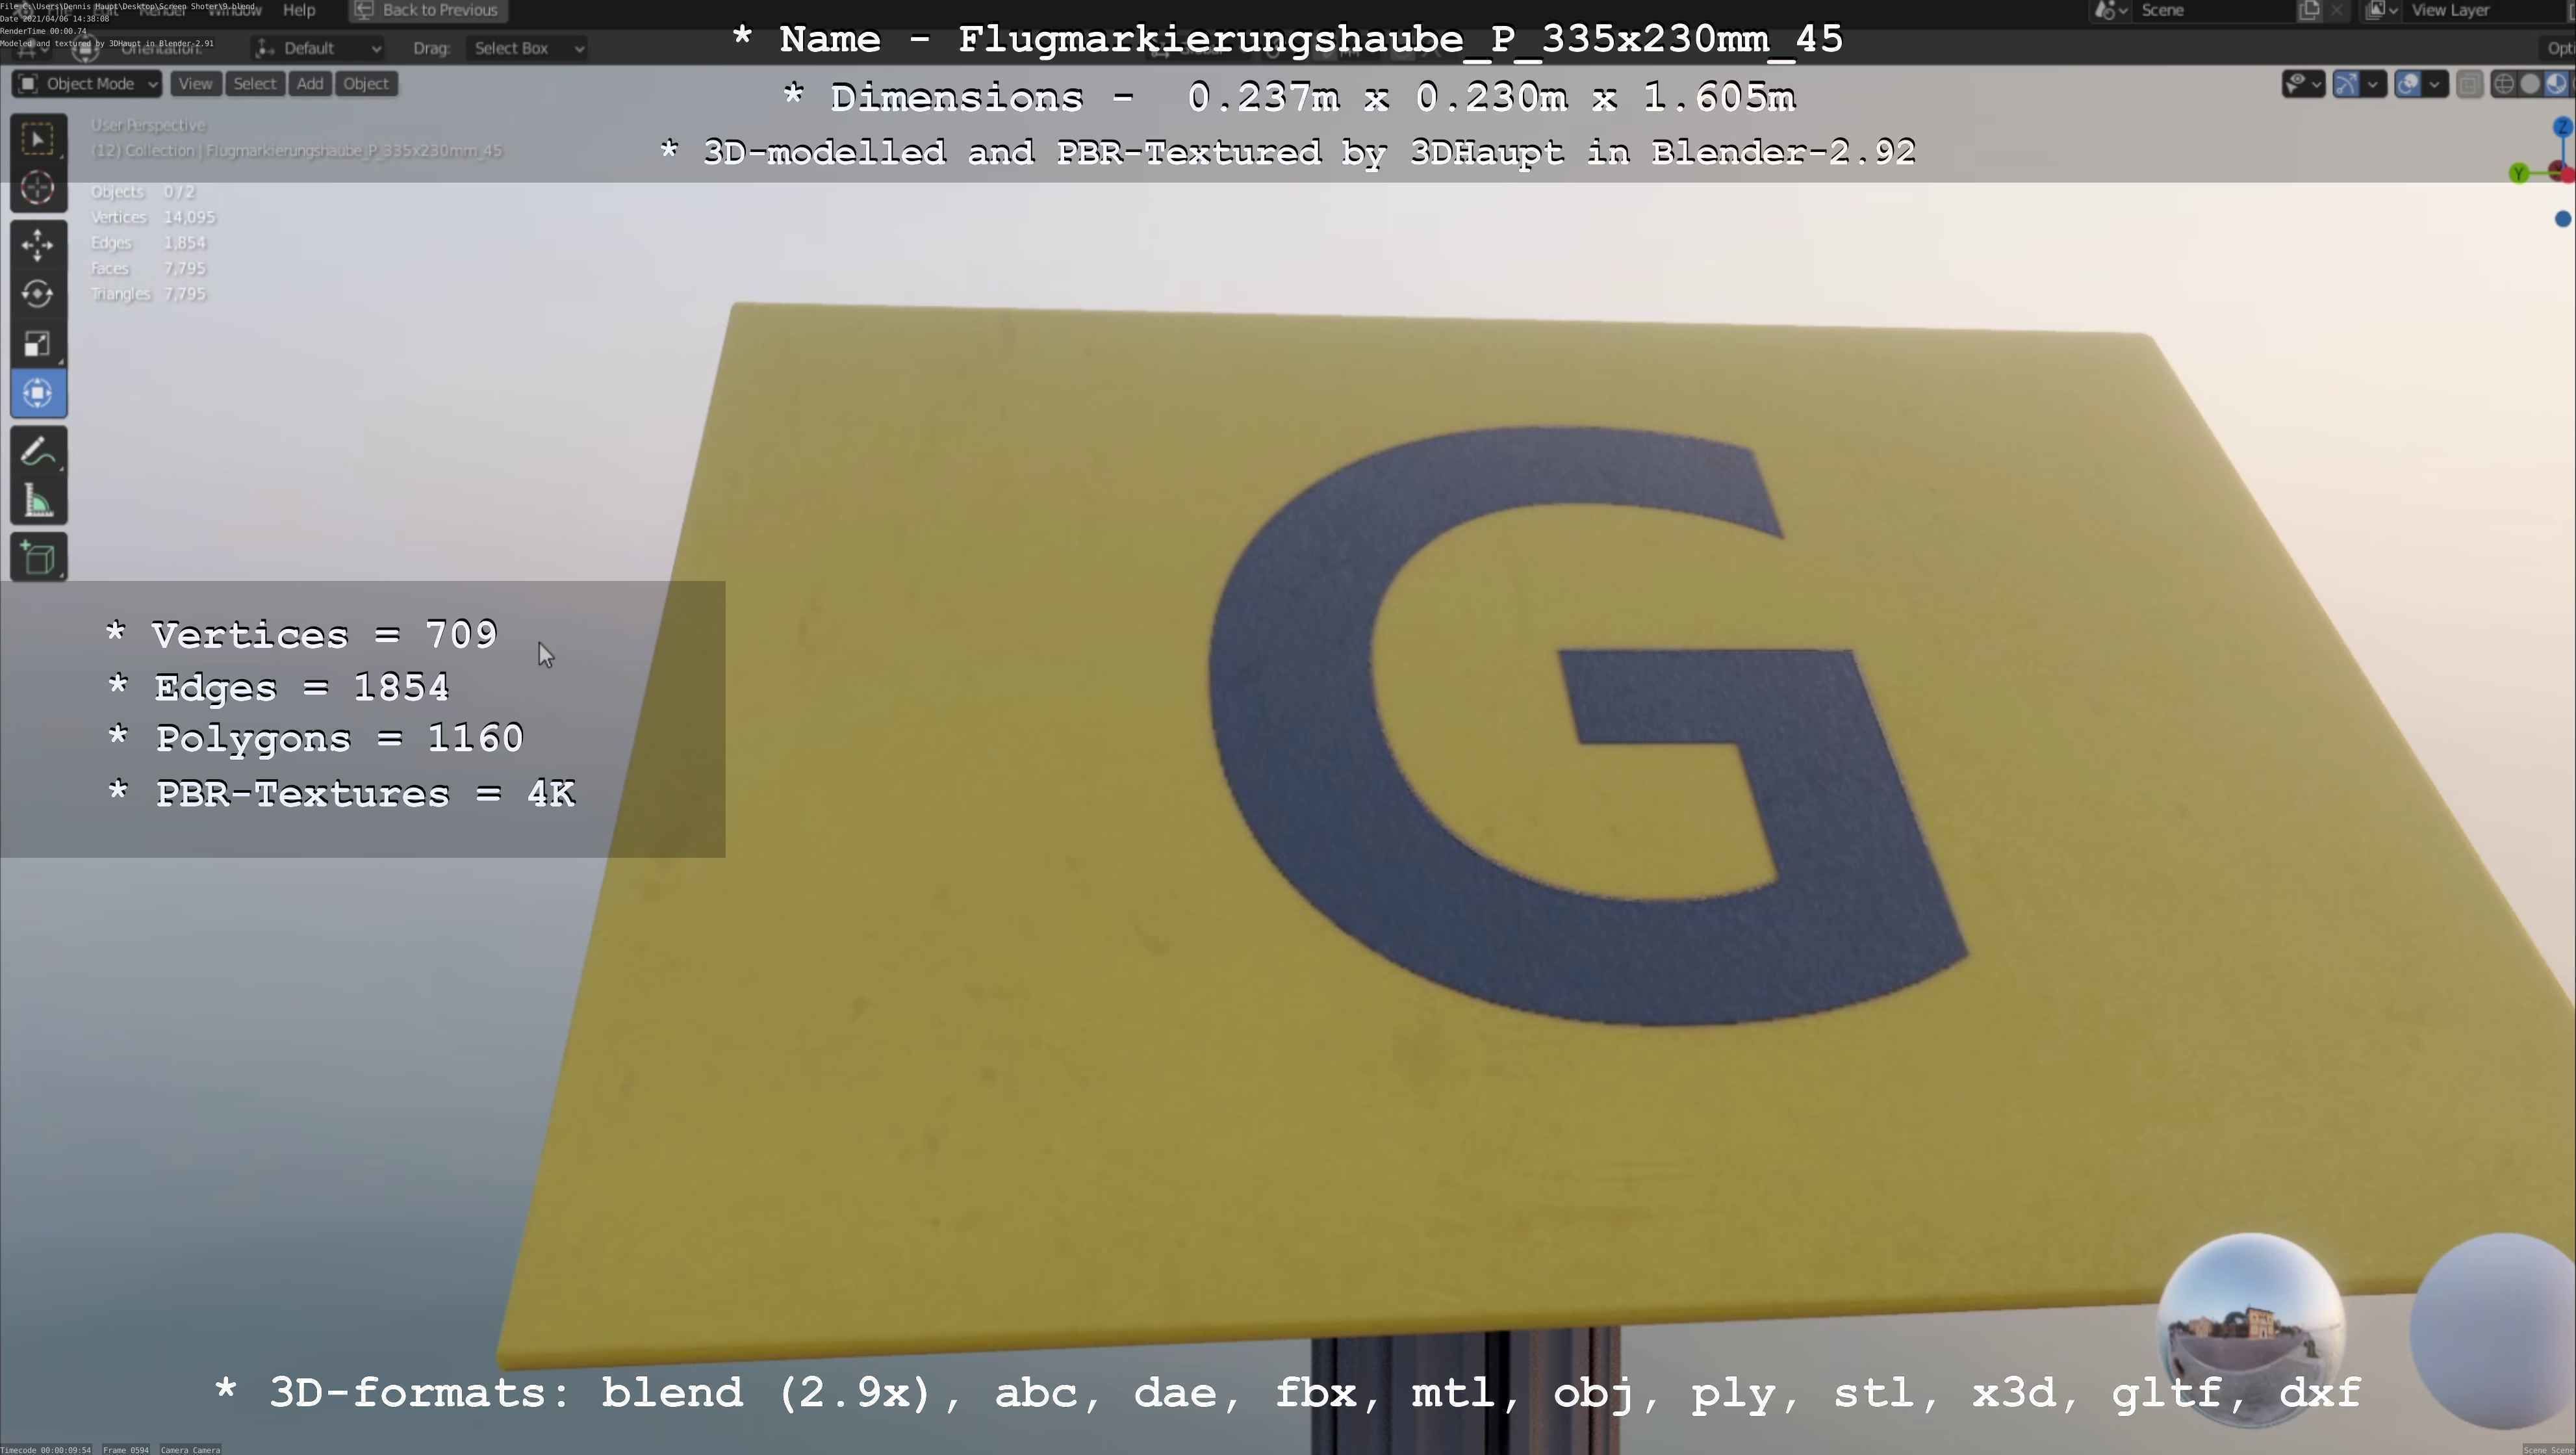Click the green Y axis gizmo handle

[x=2519, y=174]
